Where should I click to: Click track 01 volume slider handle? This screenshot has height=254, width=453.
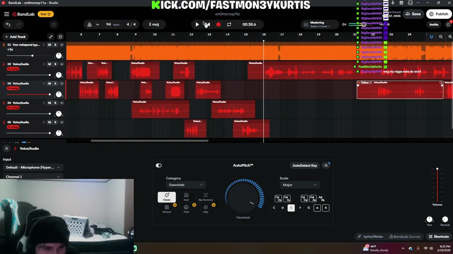coord(32,56)
